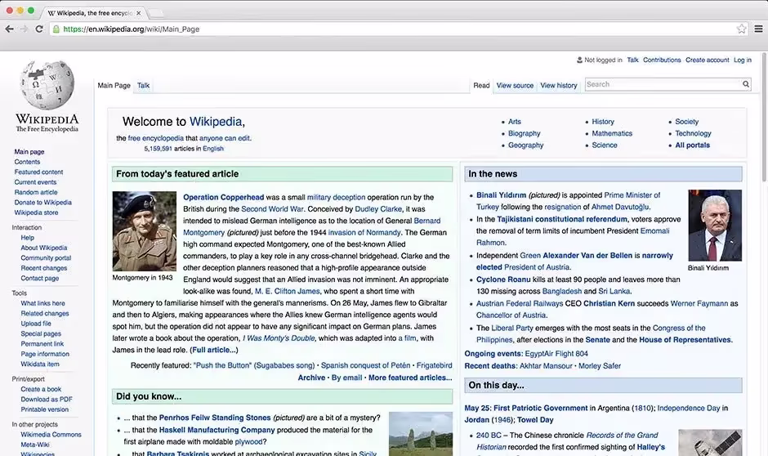Click the browser back arrow button

pyautogui.click(x=9, y=29)
